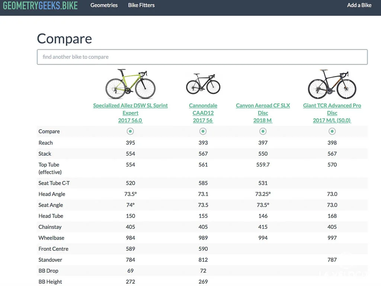The image size is (381, 286).
Task: Open the Giant TCR bike thumbnail
Action: coord(332,84)
